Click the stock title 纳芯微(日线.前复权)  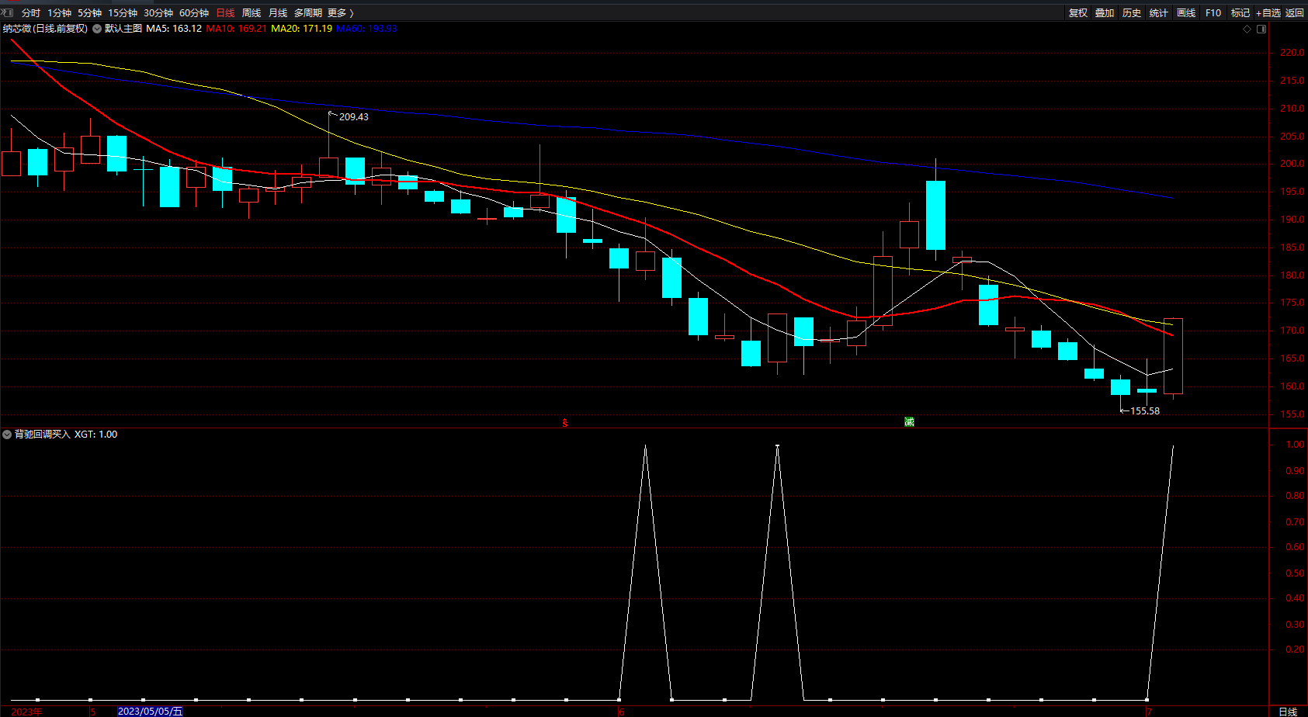point(45,29)
